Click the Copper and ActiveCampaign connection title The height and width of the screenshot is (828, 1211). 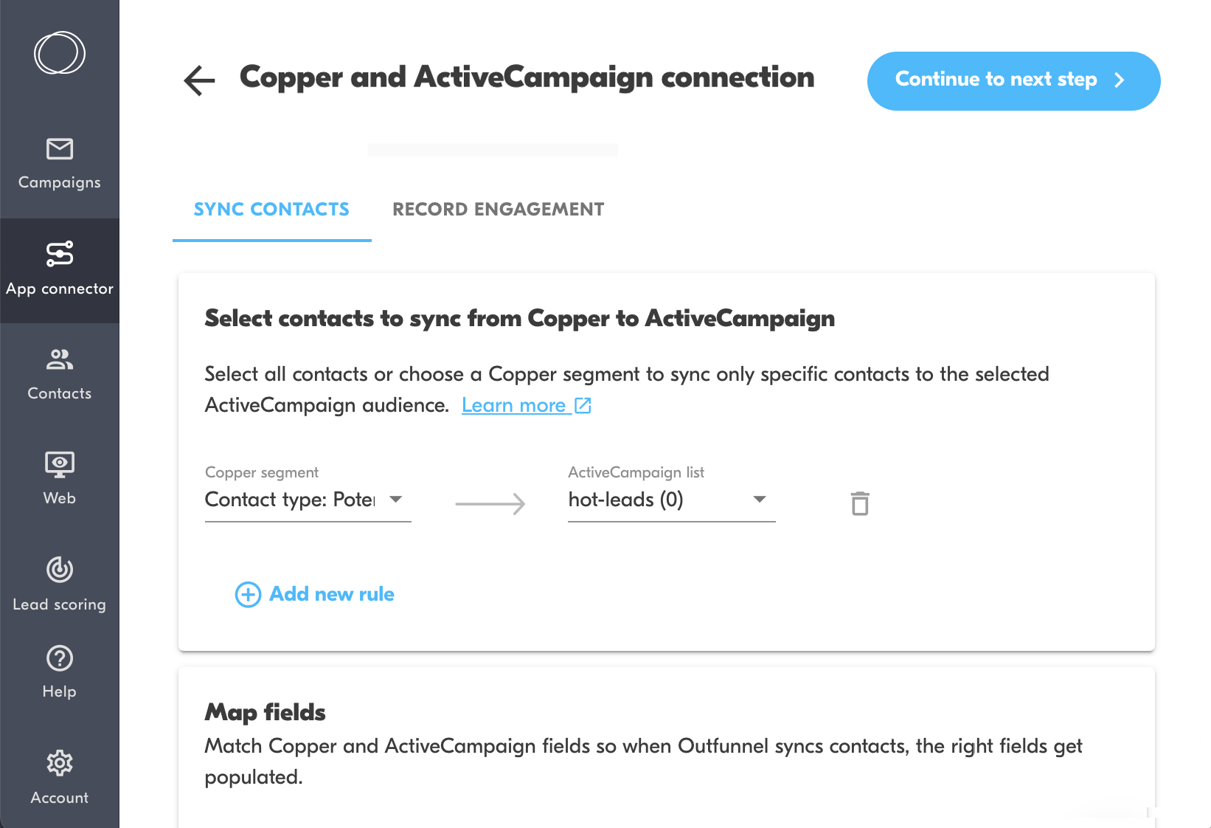(527, 77)
